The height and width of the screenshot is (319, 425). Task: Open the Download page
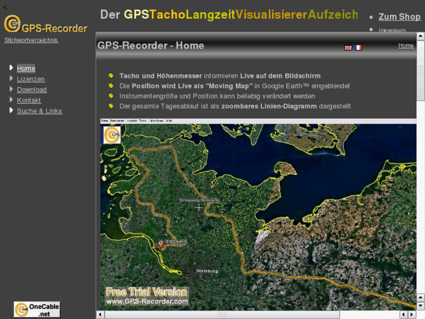(x=32, y=90)
